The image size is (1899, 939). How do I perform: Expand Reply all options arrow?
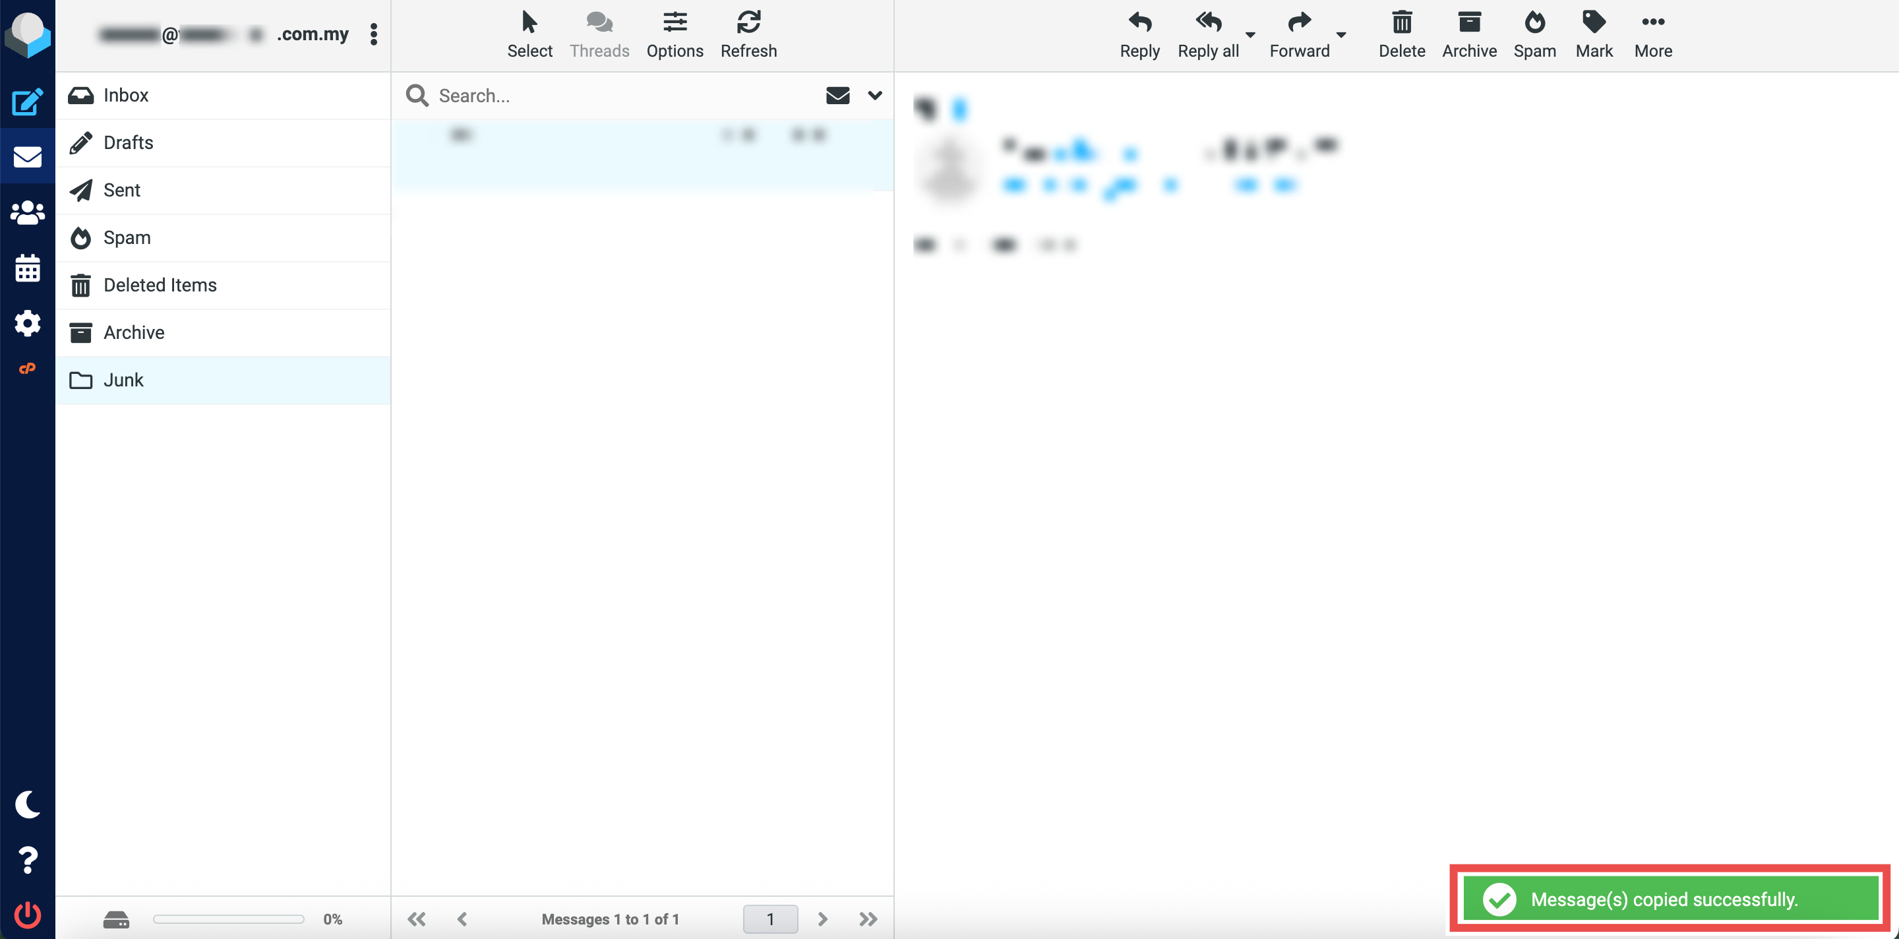tap(1250, 34)
